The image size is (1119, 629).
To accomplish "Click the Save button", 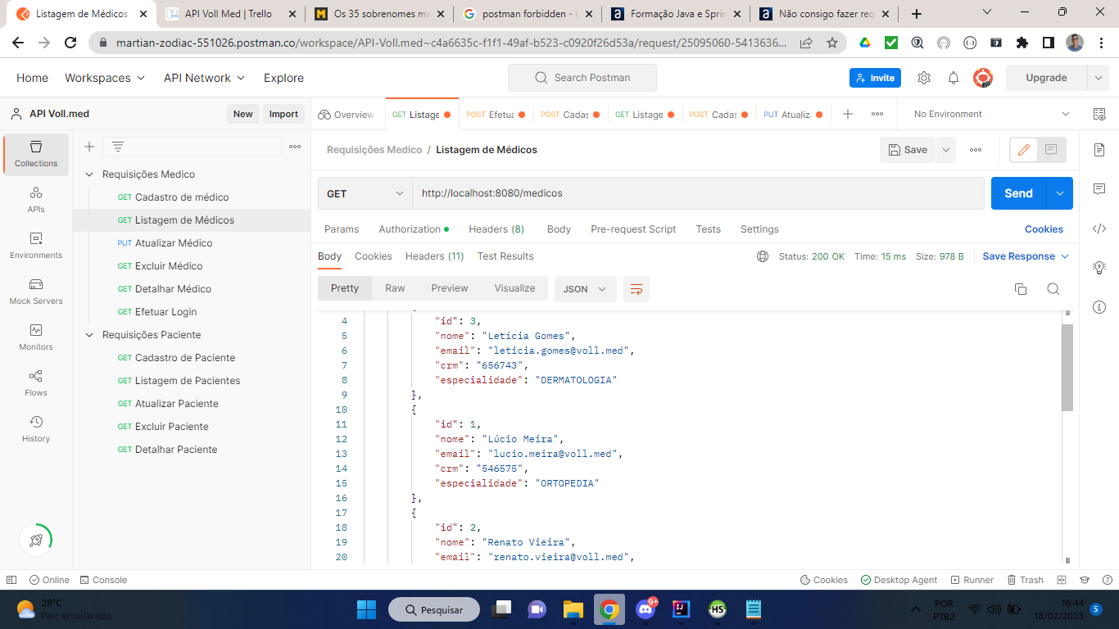I will tap(908, 150).
